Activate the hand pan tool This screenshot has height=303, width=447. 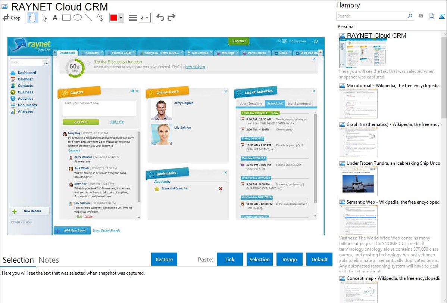point(33,18)
